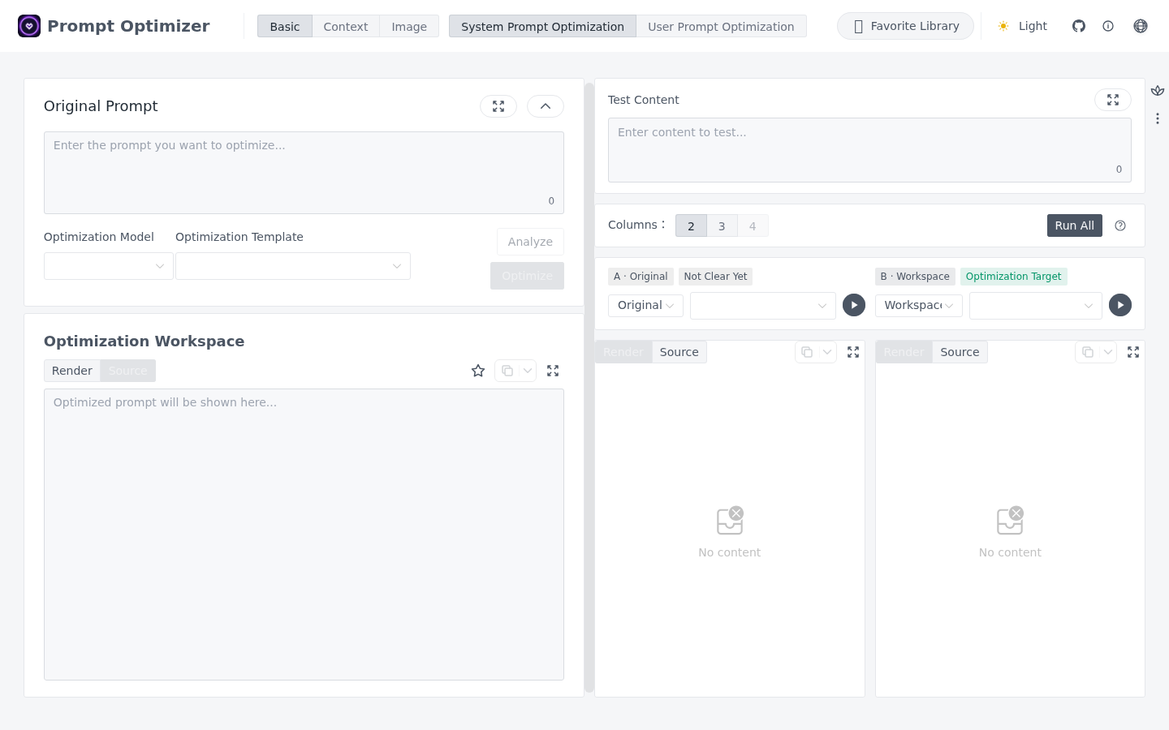Image resolution: width=1169 pixels, height=730 pixels.
Task: Open the model dropdown for column B
Action: (x=1036, y=305)
